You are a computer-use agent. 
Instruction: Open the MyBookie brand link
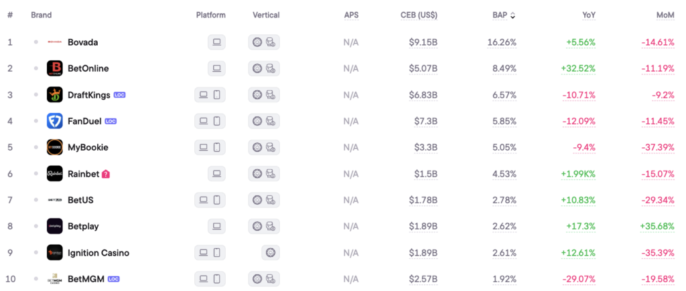coord(88,147)
